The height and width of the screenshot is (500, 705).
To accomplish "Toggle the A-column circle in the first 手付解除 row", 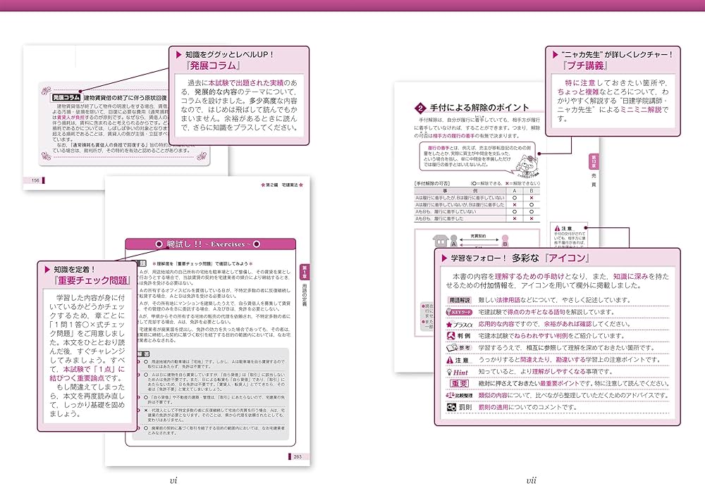I will click(x=515, y=198).
